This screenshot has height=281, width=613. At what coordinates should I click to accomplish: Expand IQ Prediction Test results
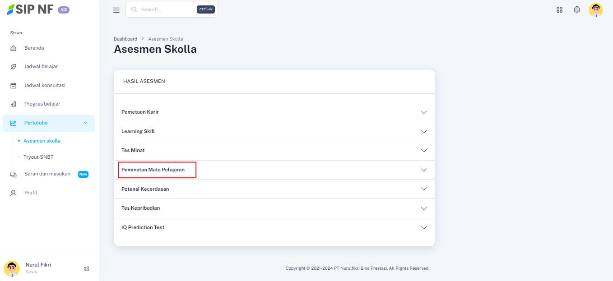(423, 228)
